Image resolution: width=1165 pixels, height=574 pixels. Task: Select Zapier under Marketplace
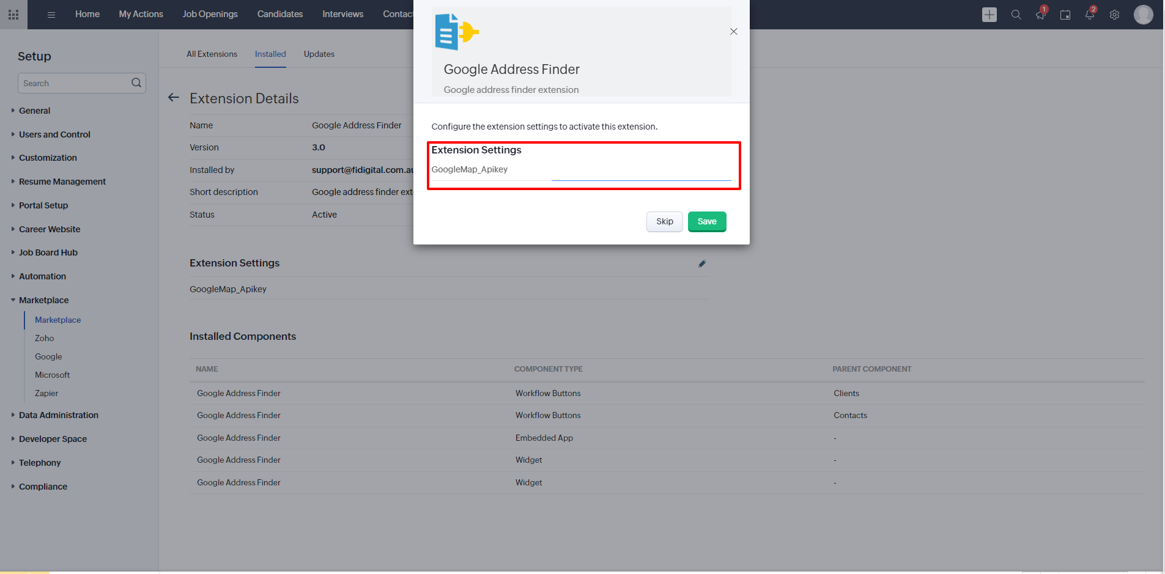point(46,393)
